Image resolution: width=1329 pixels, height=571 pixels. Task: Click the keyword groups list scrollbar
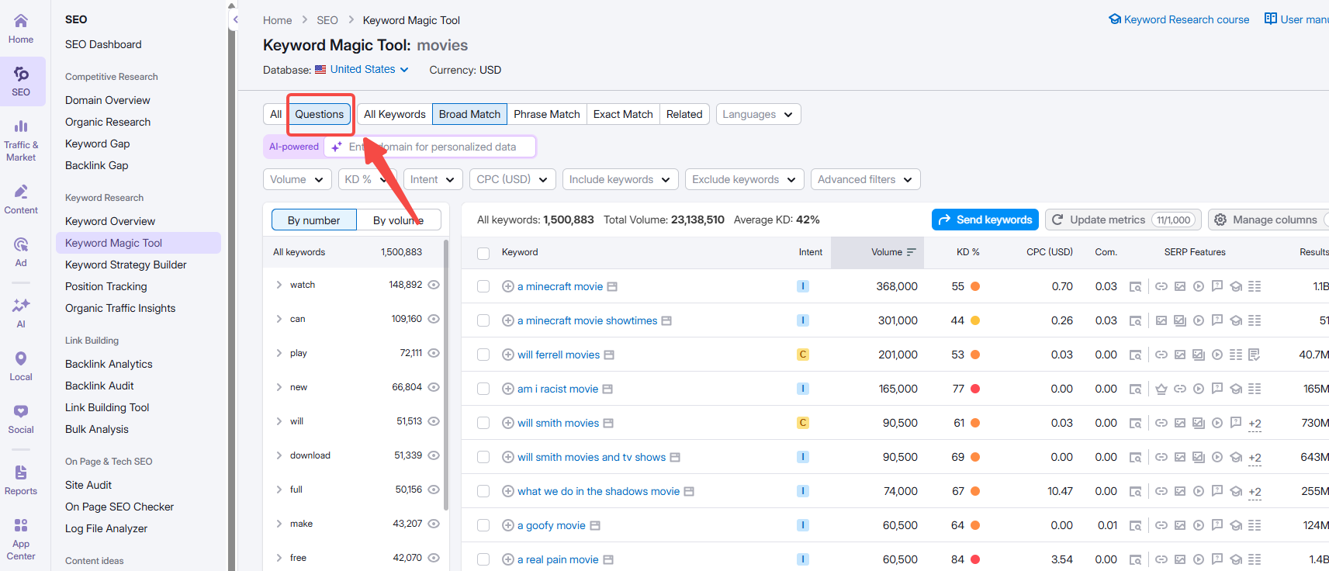click(x=446, y=375)
